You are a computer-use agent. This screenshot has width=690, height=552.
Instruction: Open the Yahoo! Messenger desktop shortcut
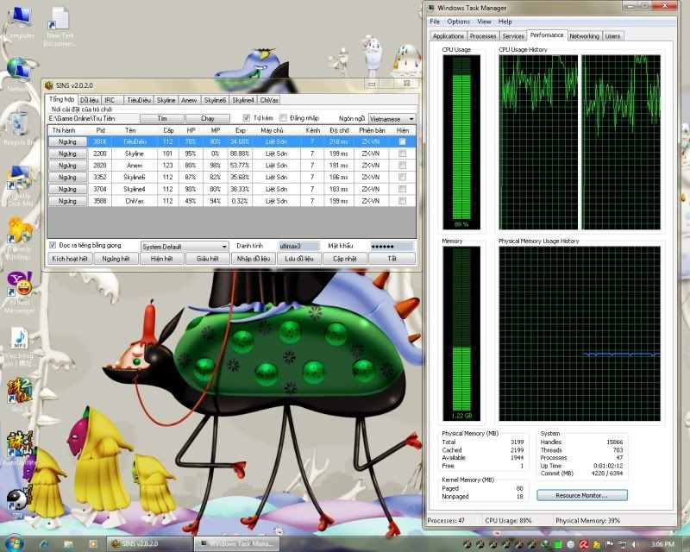(19, 292)
